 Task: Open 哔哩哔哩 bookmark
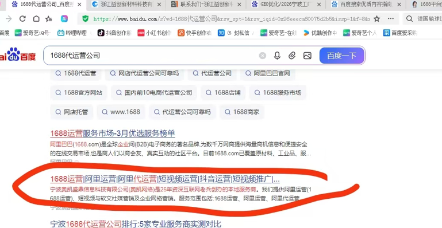pos(72,33)
